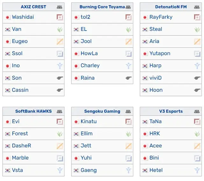204x181 pixels.
Task: Go to the V3 Esports team page
Action: tap(171, 111)
